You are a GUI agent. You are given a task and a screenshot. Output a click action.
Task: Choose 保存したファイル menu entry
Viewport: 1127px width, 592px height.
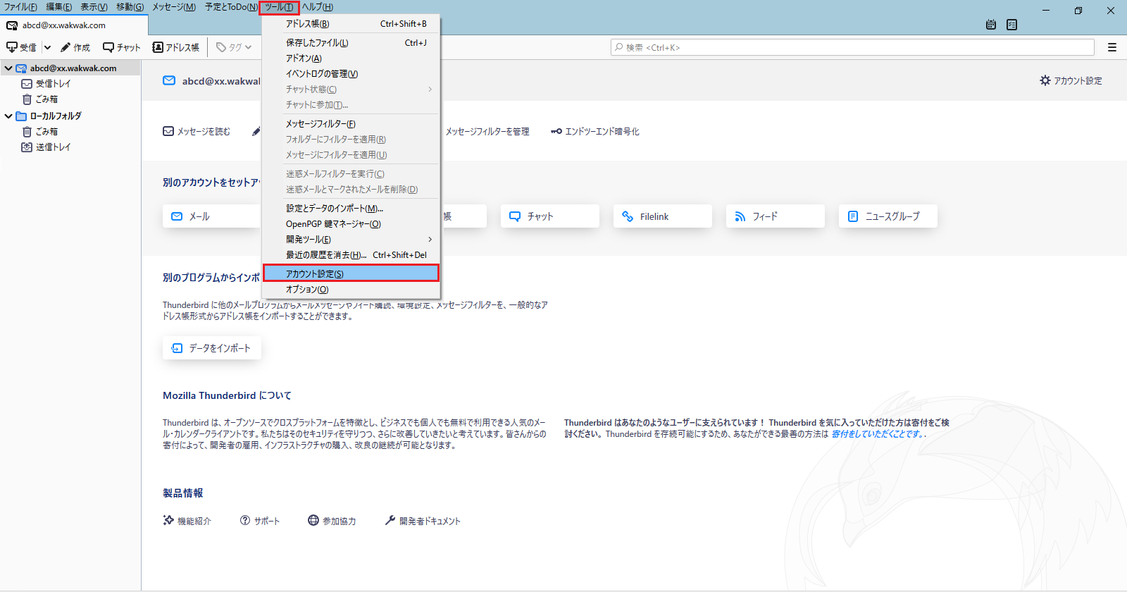(351, 43)
